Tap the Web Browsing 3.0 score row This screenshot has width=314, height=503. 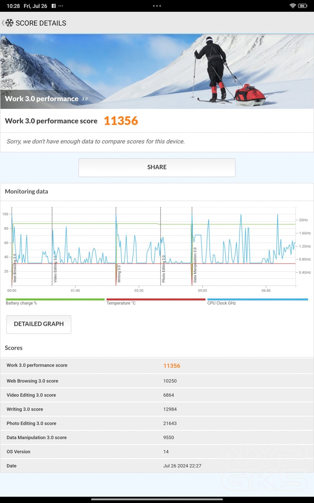(157, 381)
